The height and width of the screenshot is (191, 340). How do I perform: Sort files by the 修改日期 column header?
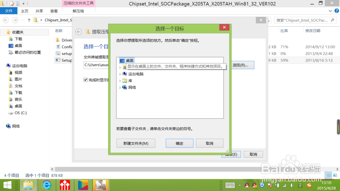coord(313,31)
